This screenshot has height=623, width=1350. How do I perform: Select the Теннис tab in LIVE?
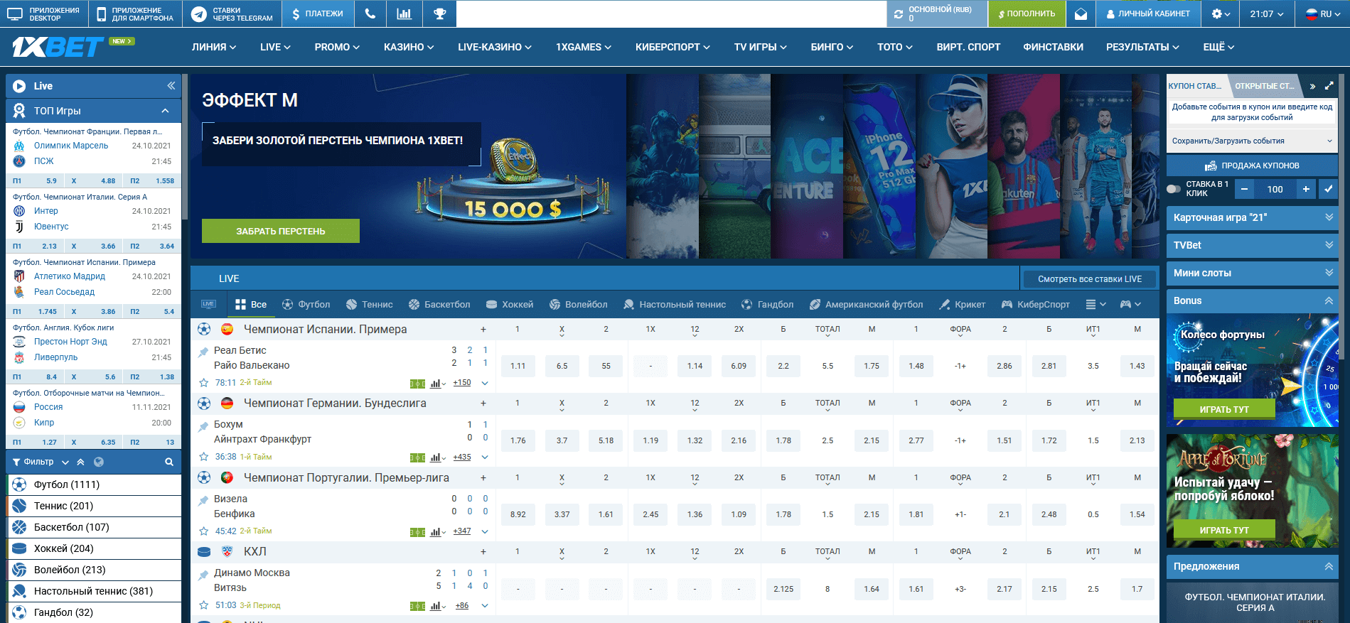(369, 304)
